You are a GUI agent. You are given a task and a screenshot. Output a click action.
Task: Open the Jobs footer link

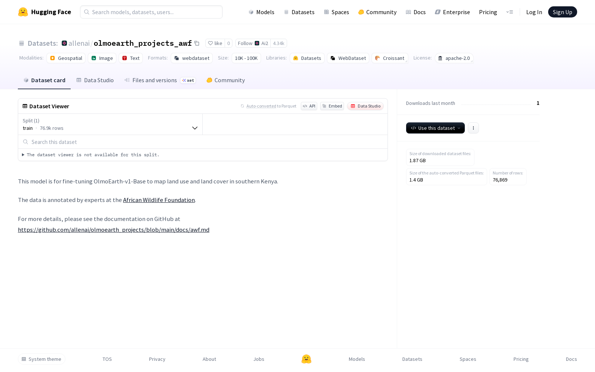259,359
